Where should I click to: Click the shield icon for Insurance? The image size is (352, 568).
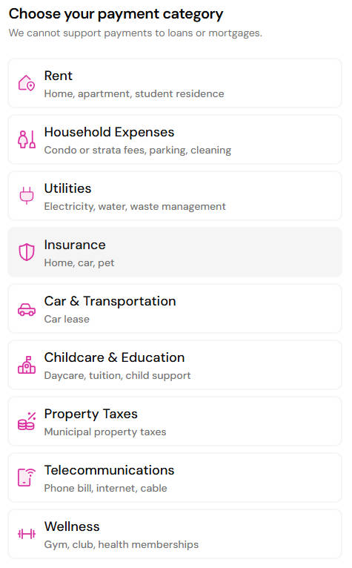point(27,252)
